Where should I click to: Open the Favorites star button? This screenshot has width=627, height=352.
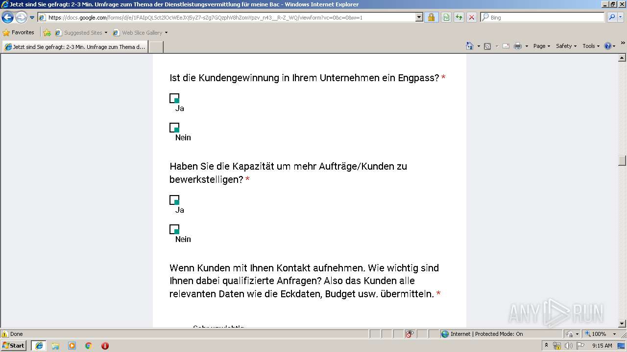[19, 33]
